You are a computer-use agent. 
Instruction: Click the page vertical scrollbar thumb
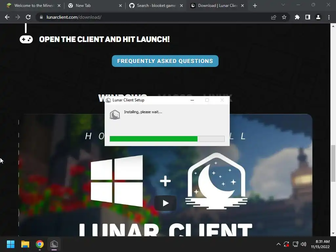coord(333,163)
